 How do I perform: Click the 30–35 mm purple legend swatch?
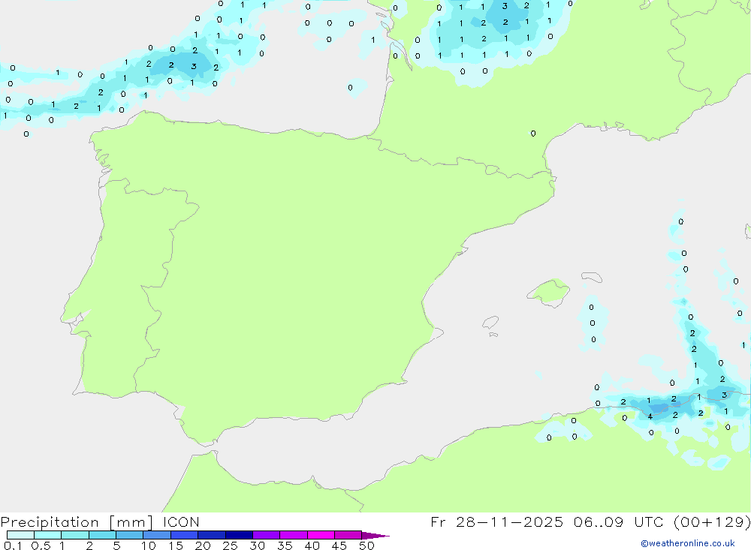266,535
